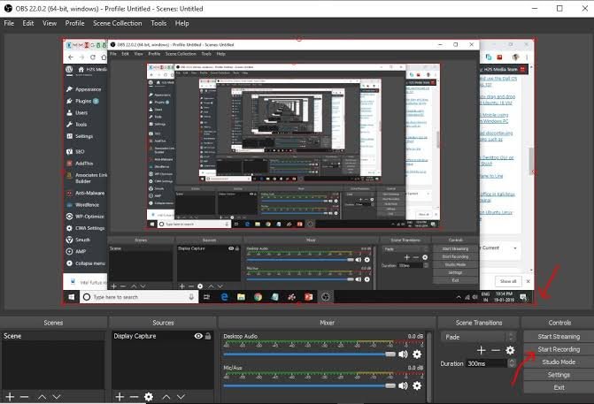Expand the Fade transition dropdown
The width and height of the screenshot is (594, 404).
511,337
